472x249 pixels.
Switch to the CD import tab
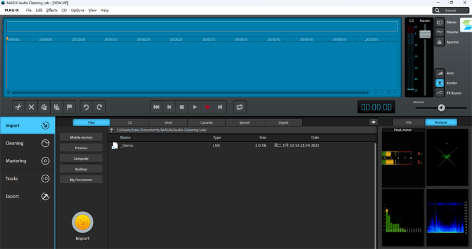(130, 123)
